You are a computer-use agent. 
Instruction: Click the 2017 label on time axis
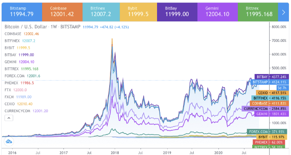[x=63, y=153]
